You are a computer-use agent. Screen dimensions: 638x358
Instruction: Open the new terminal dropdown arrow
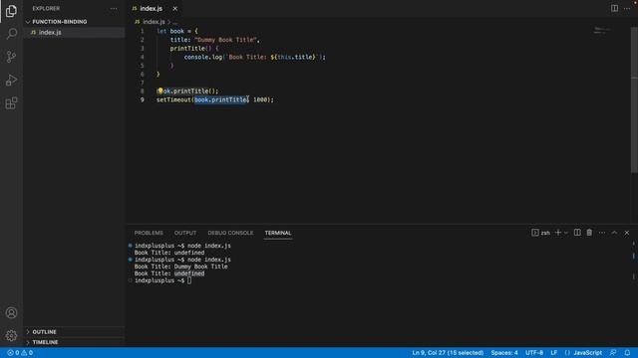(x=566, y=233)
